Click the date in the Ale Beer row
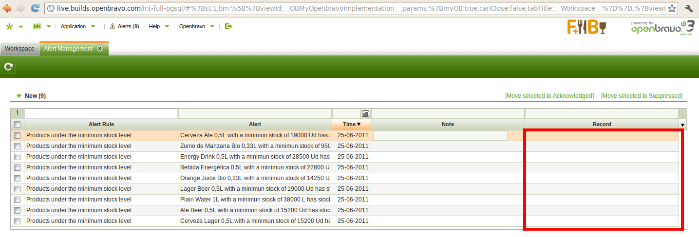699x237 pixels. point(353,210)
